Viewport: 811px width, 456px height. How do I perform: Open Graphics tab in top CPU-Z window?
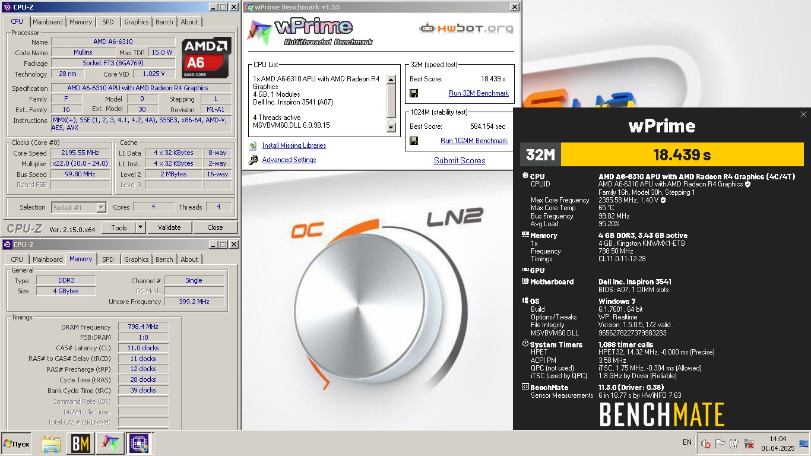(136, 22)
